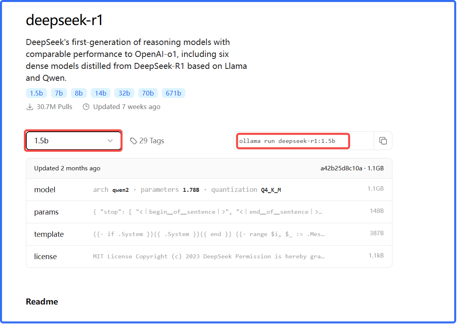
Task: Open the model file row
Action: click(x=209, y=190)
